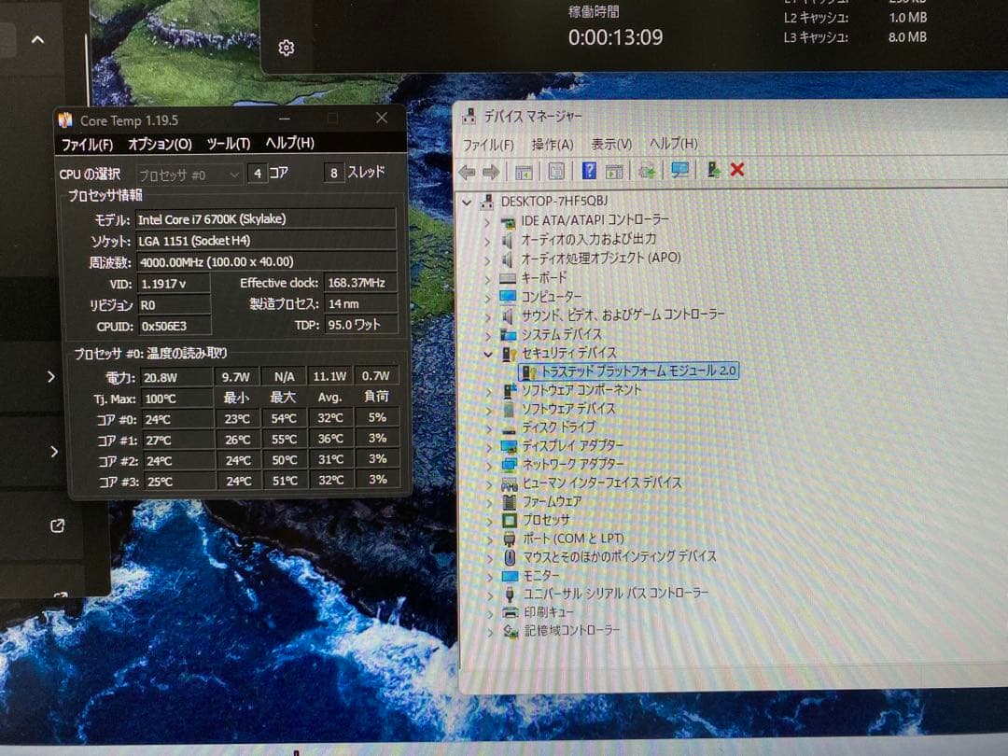
Task: Click the Forward arrow in Device Manager toolbar
Action: [491, 172]
